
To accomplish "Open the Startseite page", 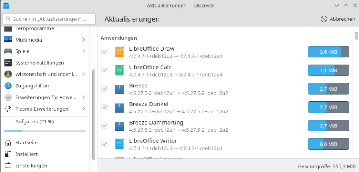I will pos(26,142).
